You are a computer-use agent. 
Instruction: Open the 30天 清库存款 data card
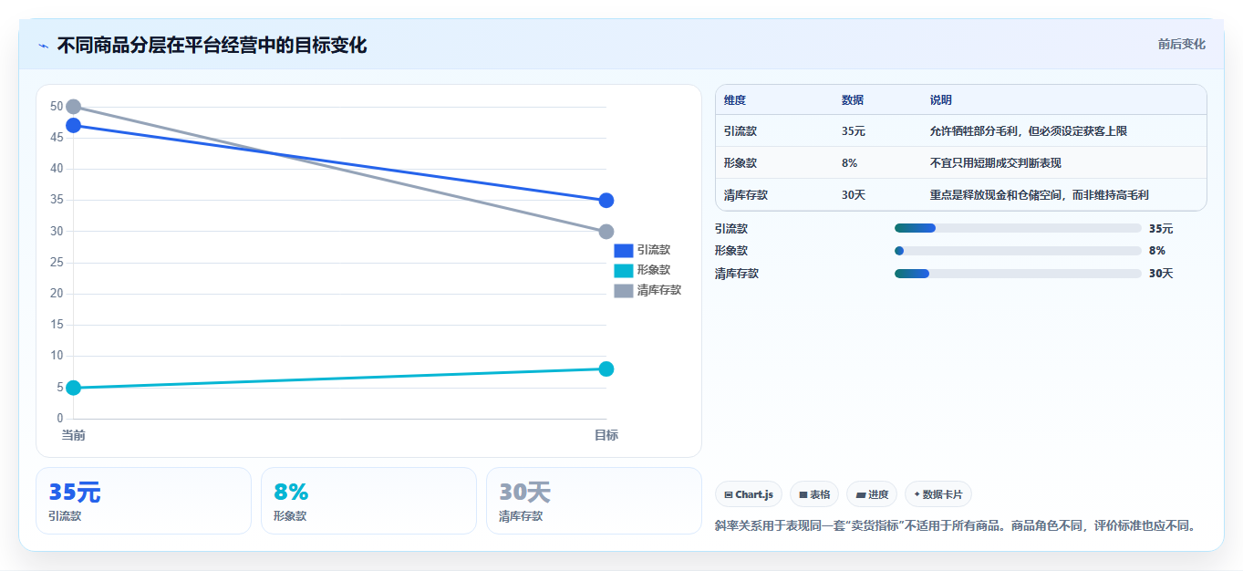click(594, 501)
